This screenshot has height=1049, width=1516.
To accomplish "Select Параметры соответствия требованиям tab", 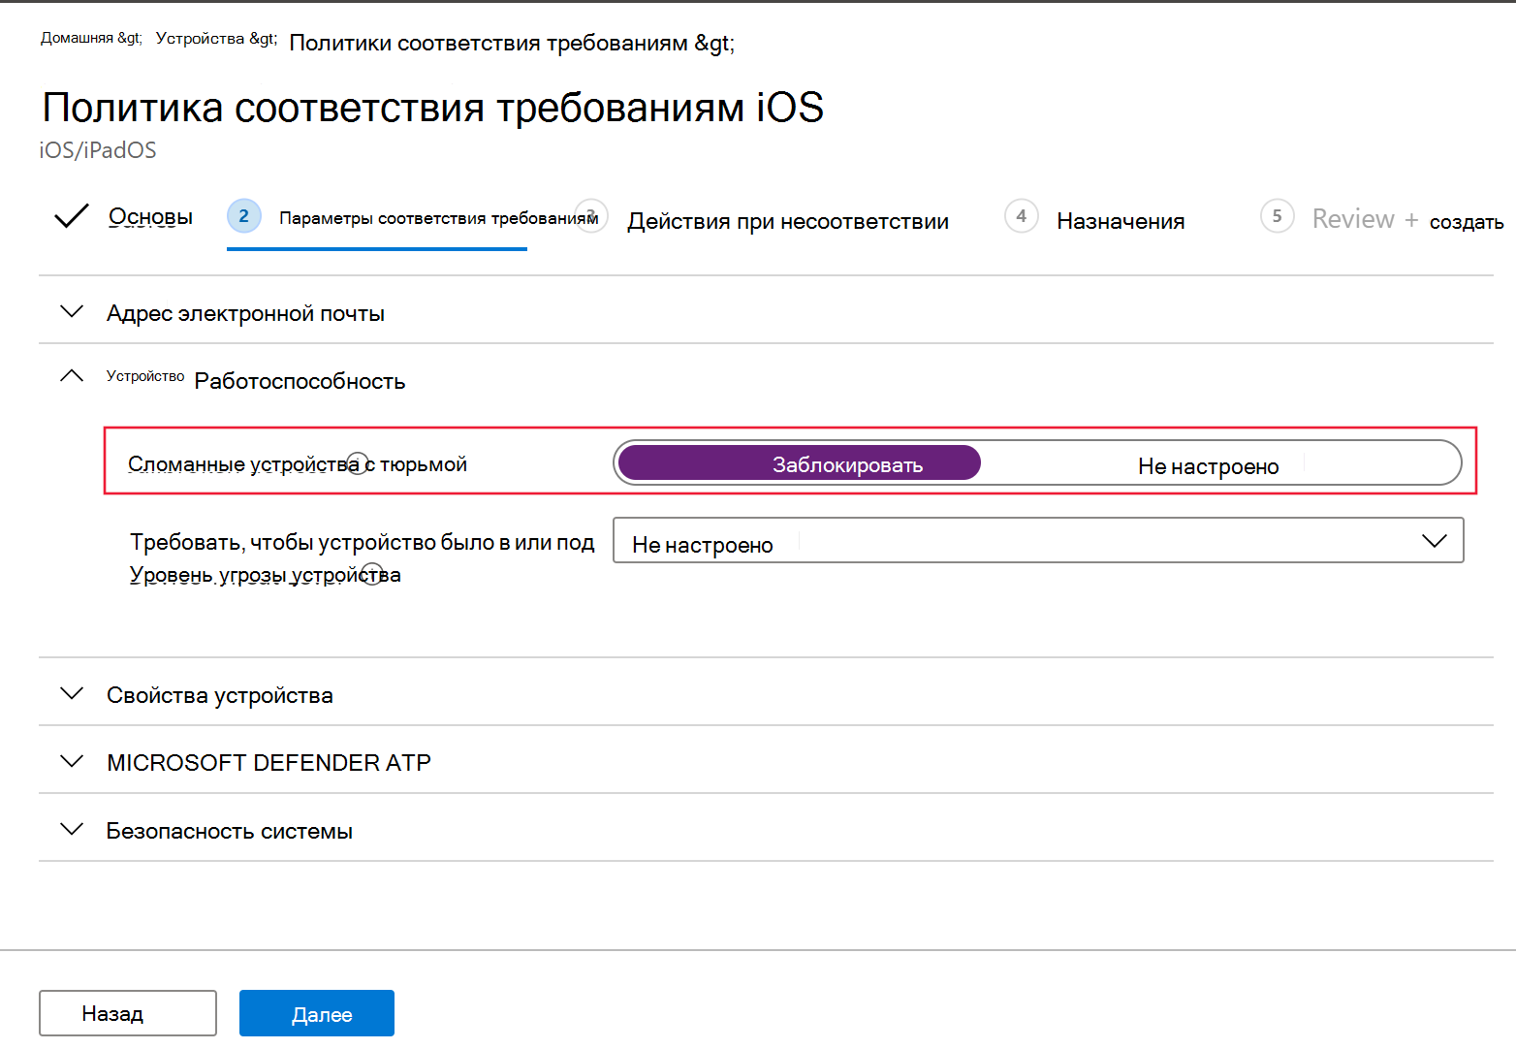I will point(438,218).
